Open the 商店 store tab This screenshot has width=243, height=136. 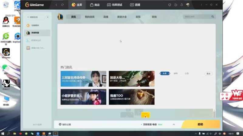tap(95, 5)
